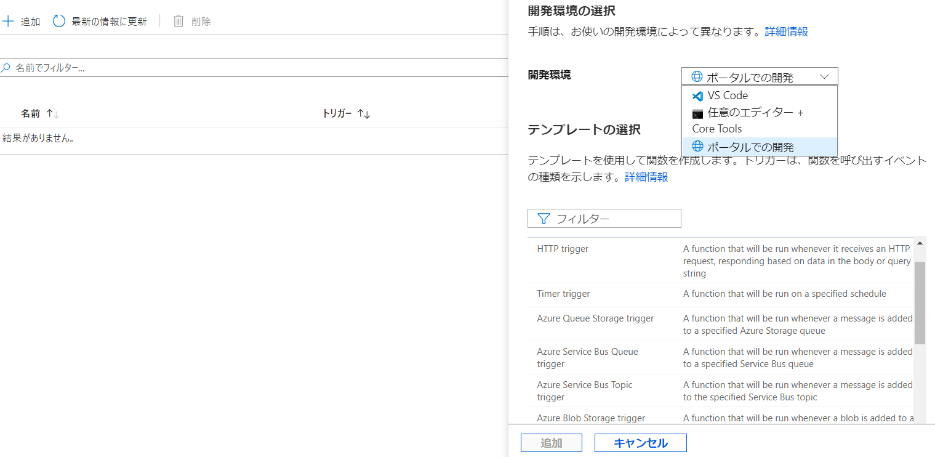
Task: Click the funnel filter icon in template filter
Action: [543, 219]
